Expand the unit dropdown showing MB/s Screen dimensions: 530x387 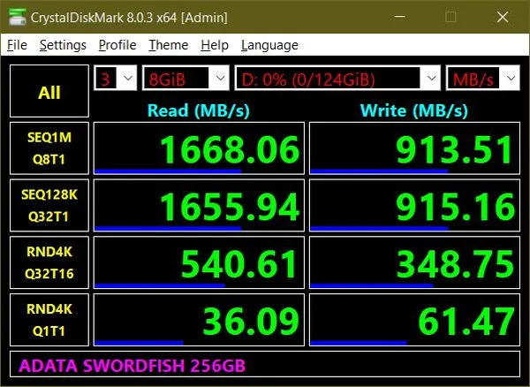click(x=482, y=78)
